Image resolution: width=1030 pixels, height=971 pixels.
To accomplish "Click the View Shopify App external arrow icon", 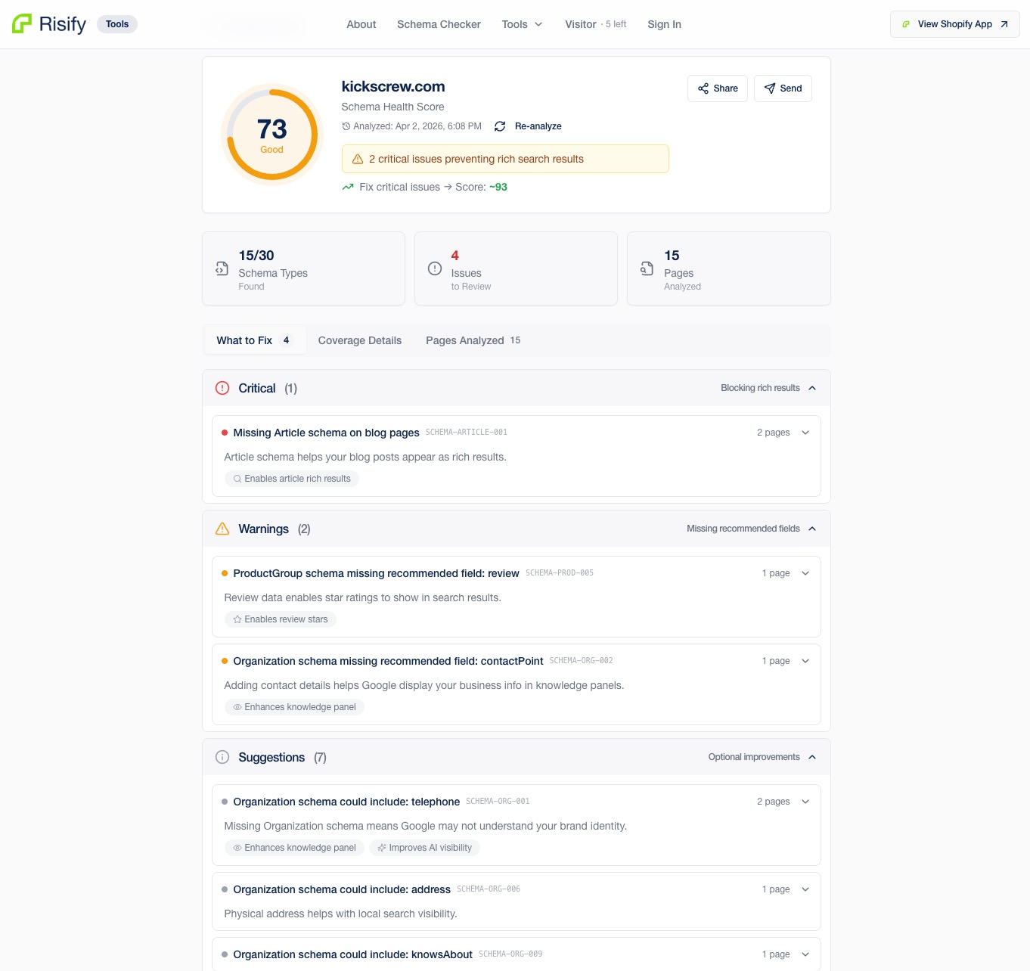I will (x=1004, y=24).
